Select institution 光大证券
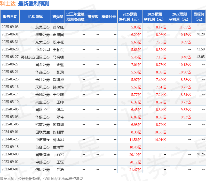Screen dimensions: 206x181 pyautogui.click(x=43, y=42)
